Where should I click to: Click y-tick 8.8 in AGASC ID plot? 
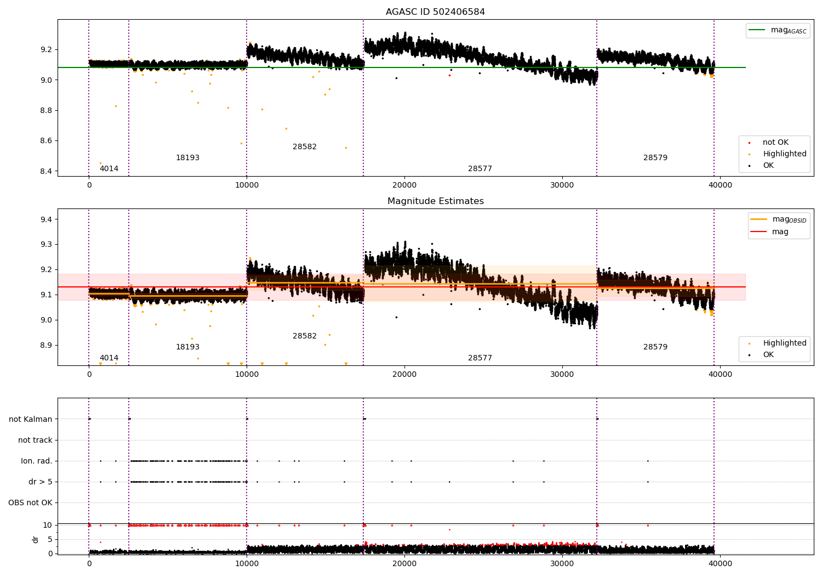(47, 110)
